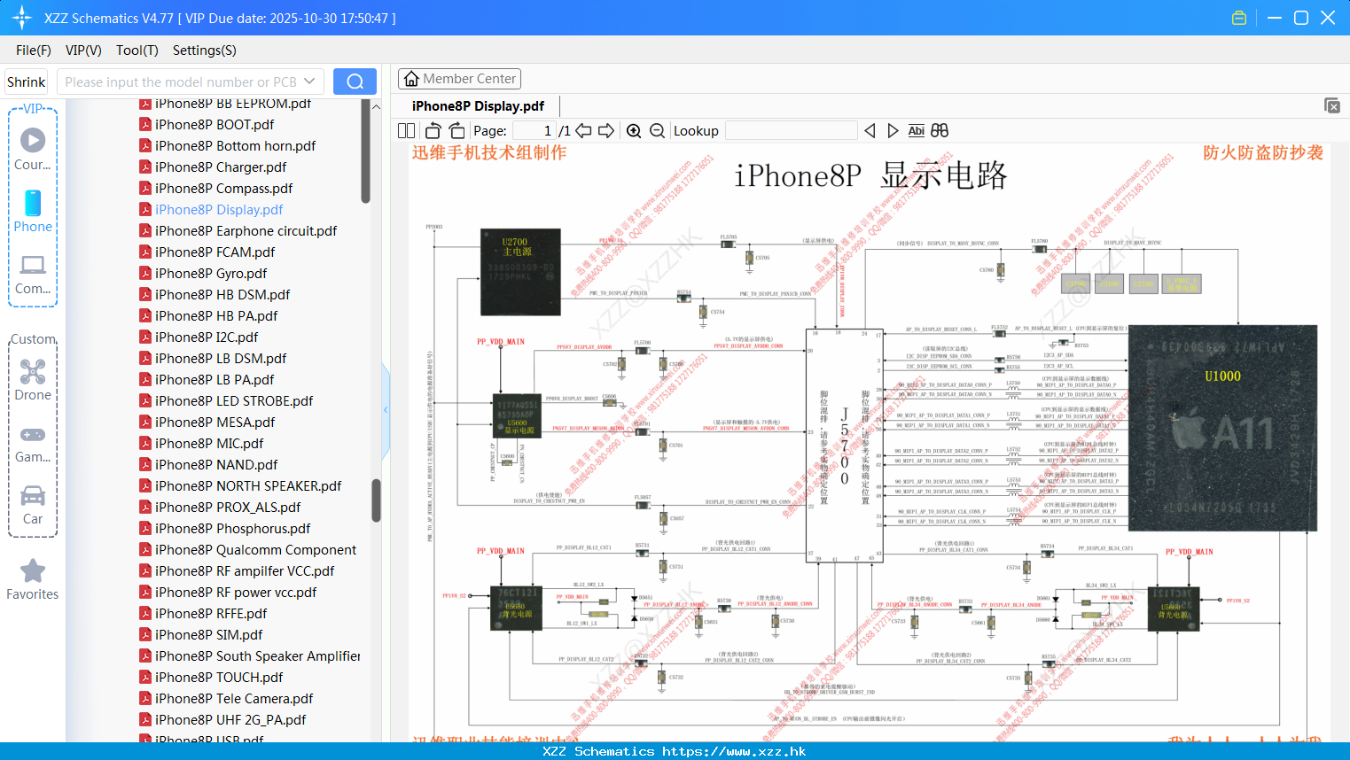The width and height of the screenshot is (1350, 760).
Task: Go to previous page arrow
Action: pyautogui.click(x=583, y=130)
